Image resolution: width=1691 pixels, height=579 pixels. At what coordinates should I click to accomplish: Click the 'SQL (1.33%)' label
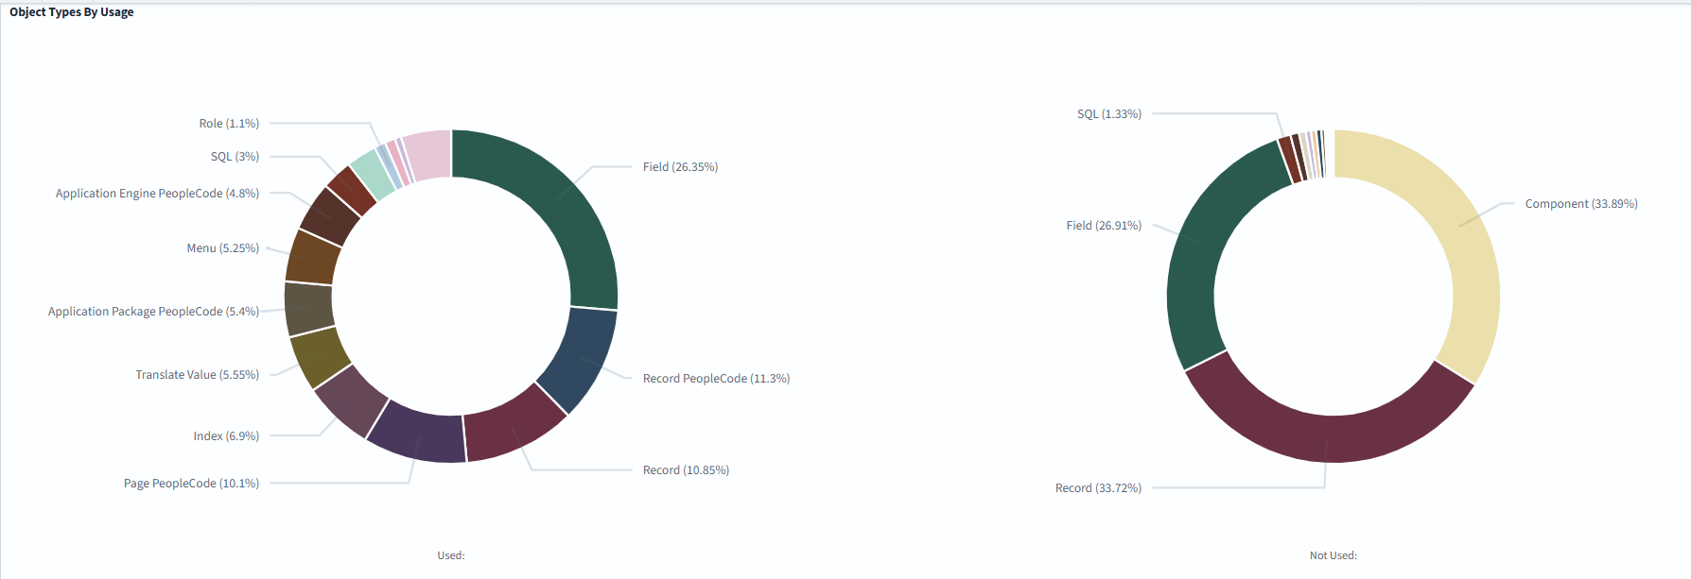[1109, 114]
